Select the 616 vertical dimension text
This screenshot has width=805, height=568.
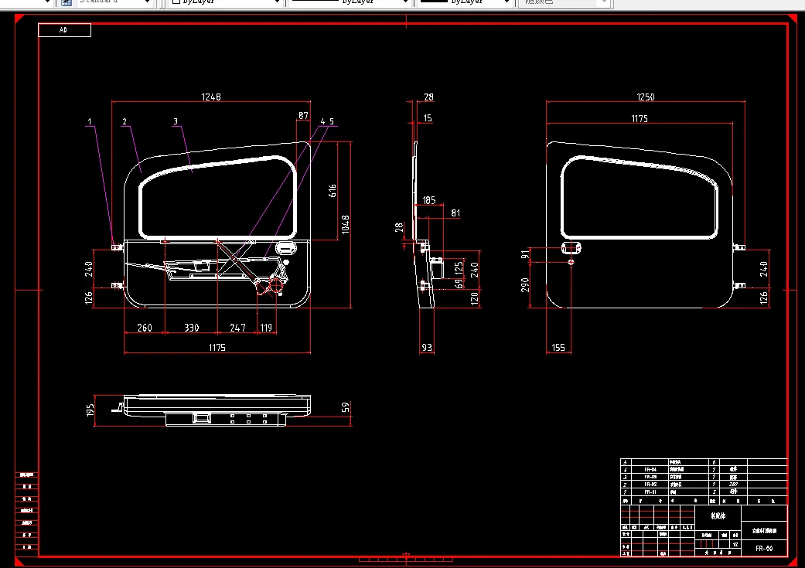(333, 191)
